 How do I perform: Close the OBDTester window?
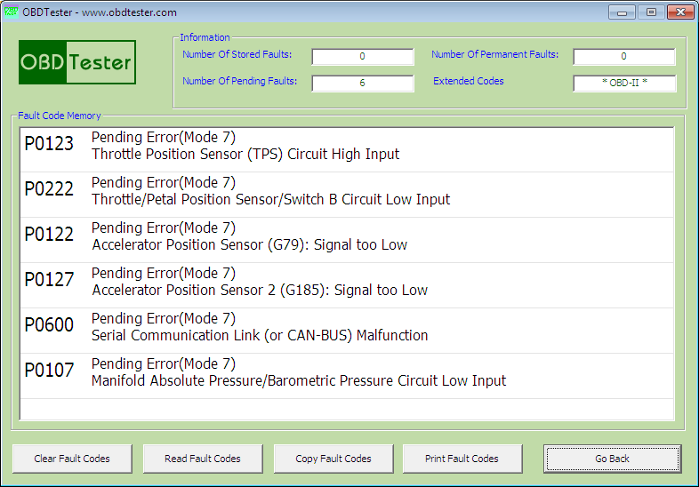(681, 12)
